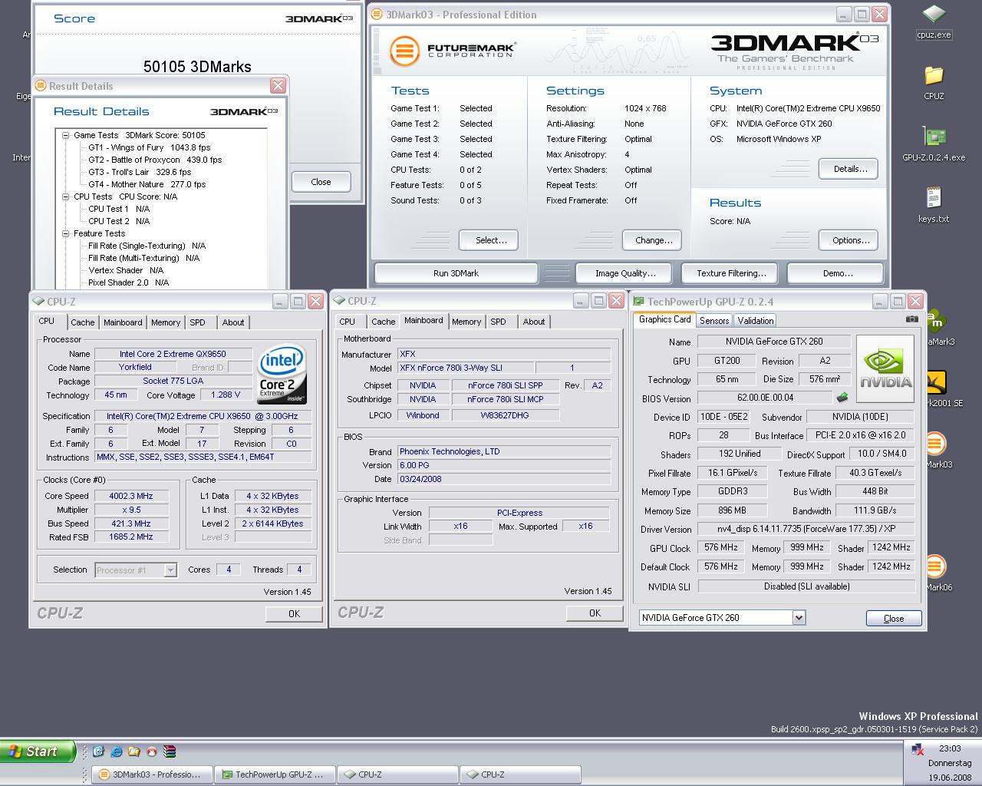The width and height of the screenshot is (982, 786).
Task: Click the Mark03 desktop shortcut icon
Action: tap(934, 444)
